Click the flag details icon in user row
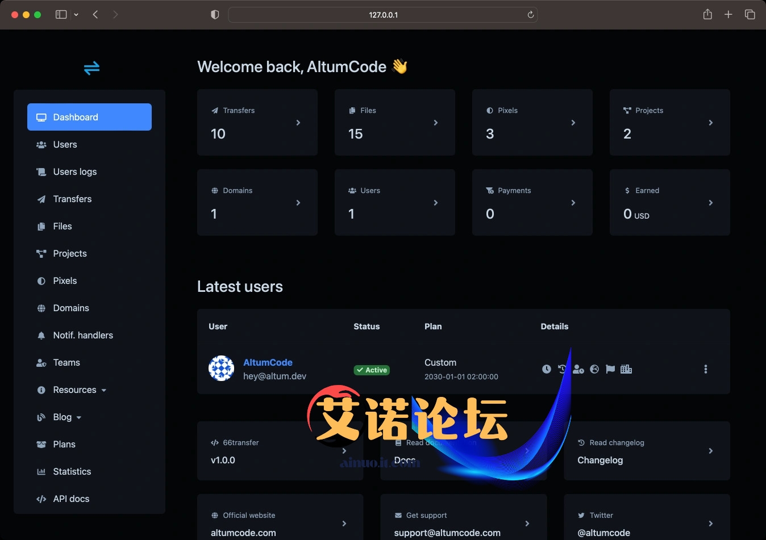766x540 pixels. (x=610, y=369)
